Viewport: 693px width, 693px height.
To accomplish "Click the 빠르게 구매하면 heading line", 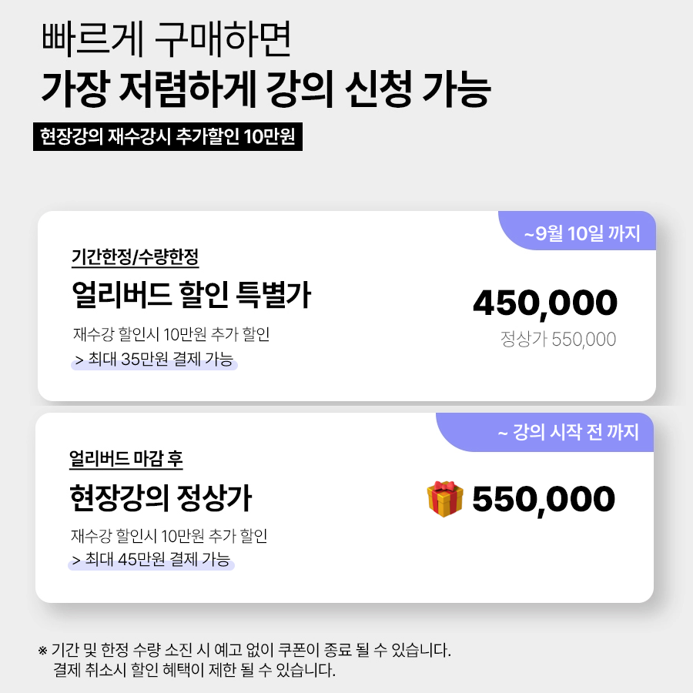I will [x=166, y=39].
